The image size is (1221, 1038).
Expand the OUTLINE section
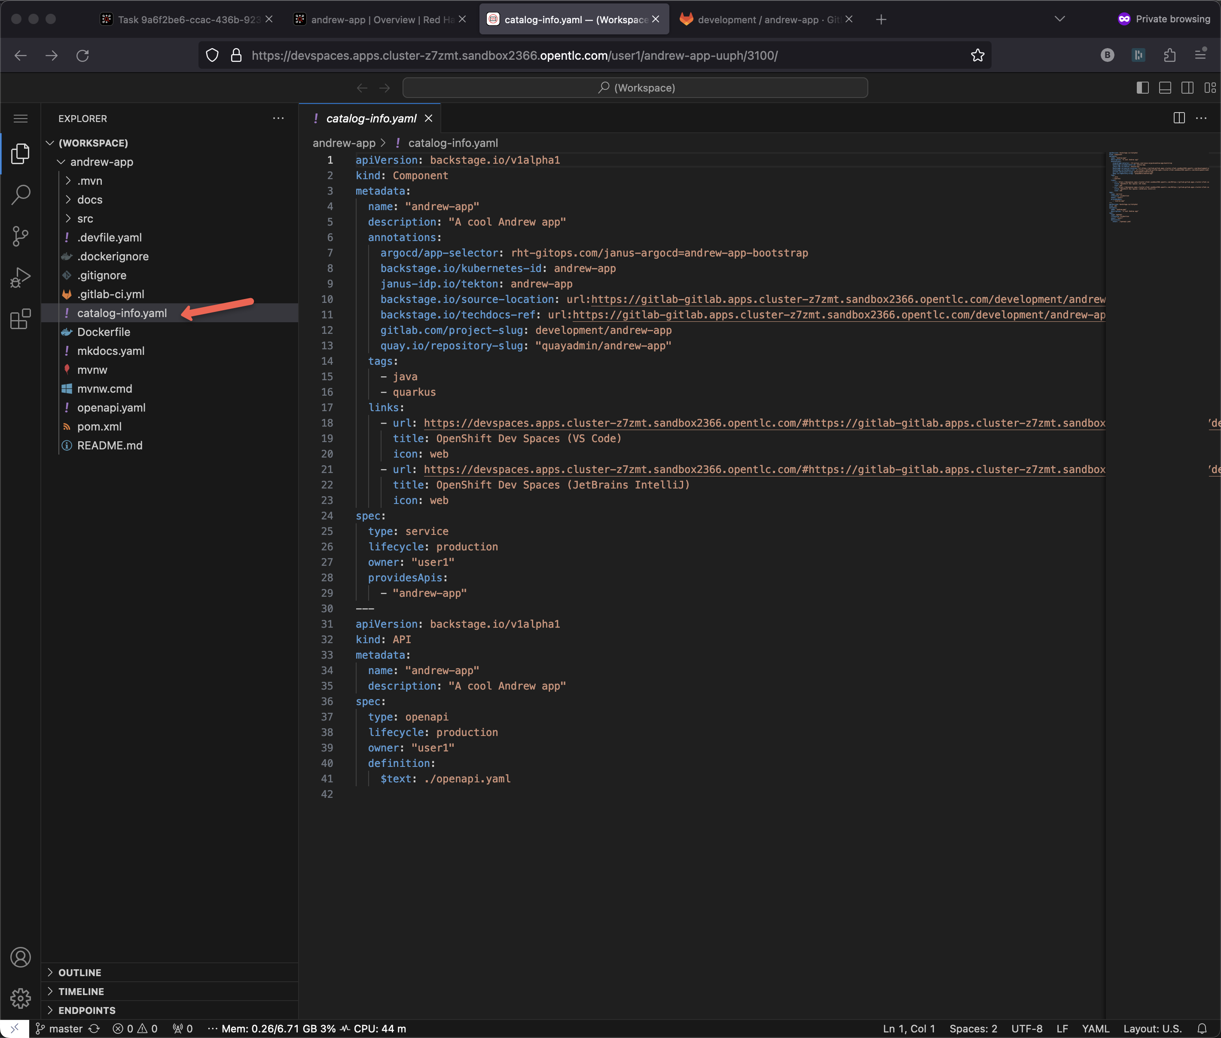click(x=79, y=973)
